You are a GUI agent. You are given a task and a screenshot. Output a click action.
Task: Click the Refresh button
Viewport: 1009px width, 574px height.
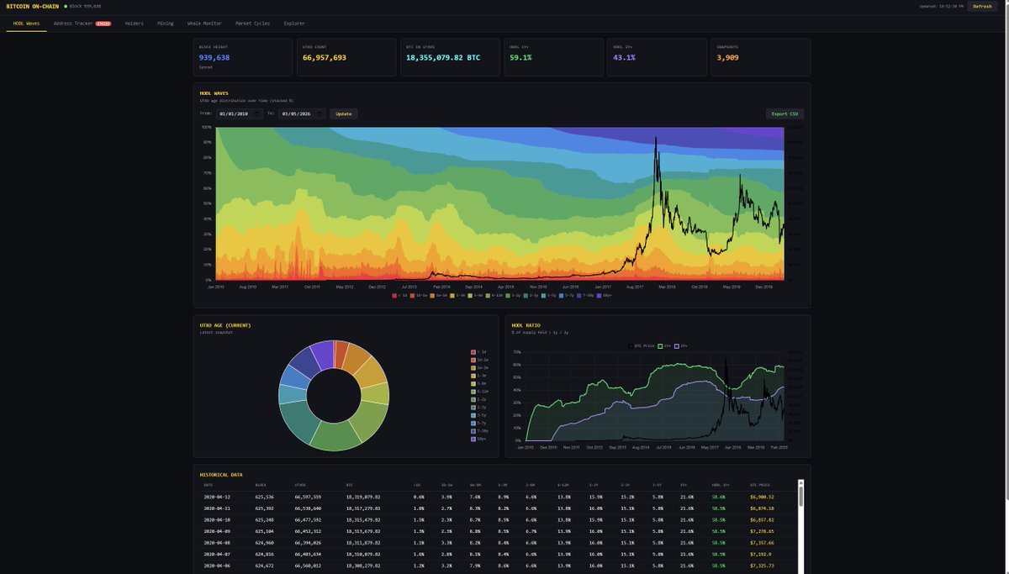coord(982,6)
